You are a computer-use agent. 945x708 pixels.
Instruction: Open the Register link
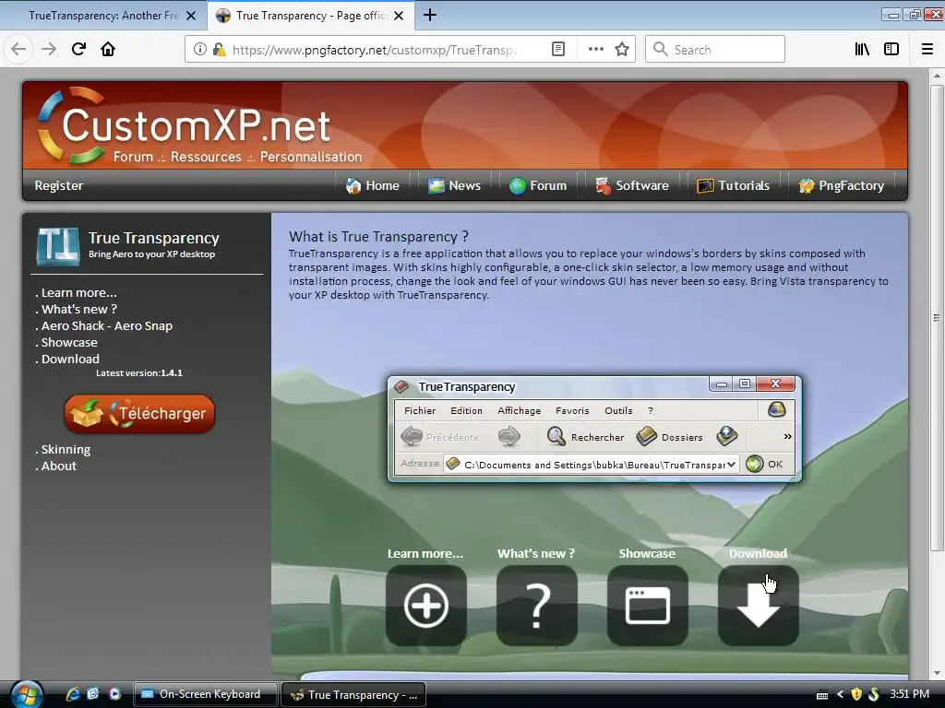coord(59,185)
